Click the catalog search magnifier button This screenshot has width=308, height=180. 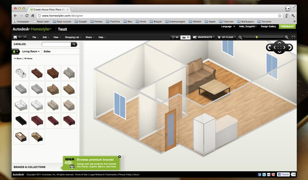click(x=74, y=44)
